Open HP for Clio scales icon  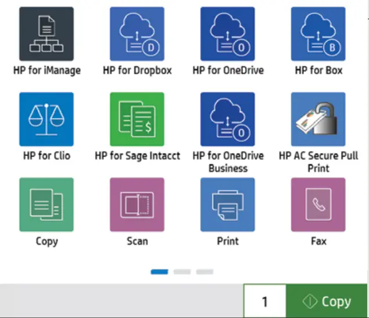46,119
